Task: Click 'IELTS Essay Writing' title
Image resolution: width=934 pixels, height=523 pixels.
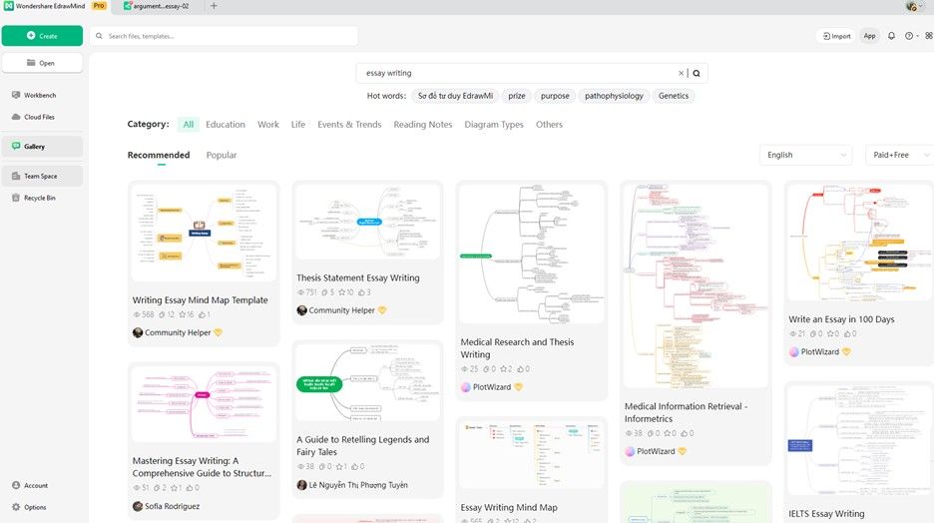Action: click(826, 513)
